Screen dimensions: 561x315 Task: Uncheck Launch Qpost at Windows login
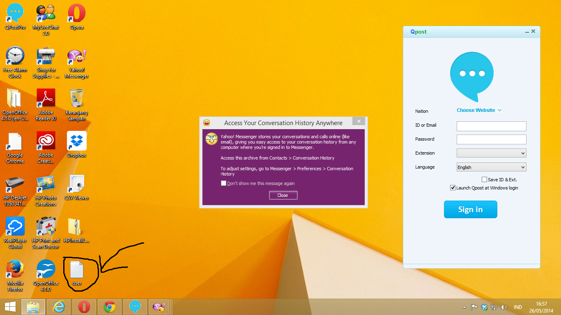click(453, 188)
